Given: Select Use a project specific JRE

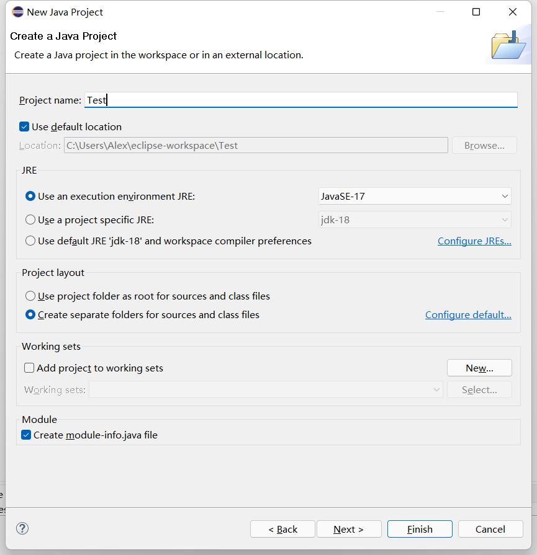Looking at the screenshot, I should coord(30,220).
